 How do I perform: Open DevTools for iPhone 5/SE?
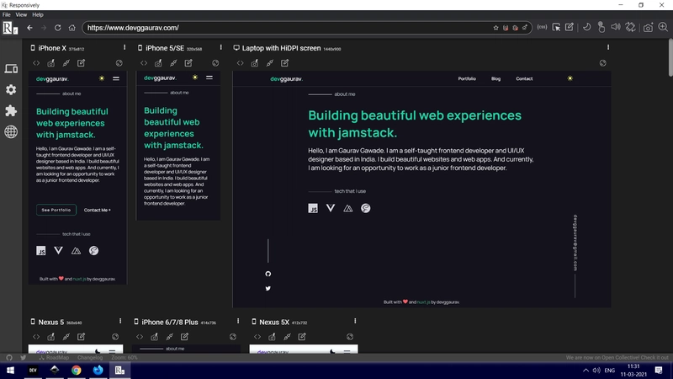point(144,63)
